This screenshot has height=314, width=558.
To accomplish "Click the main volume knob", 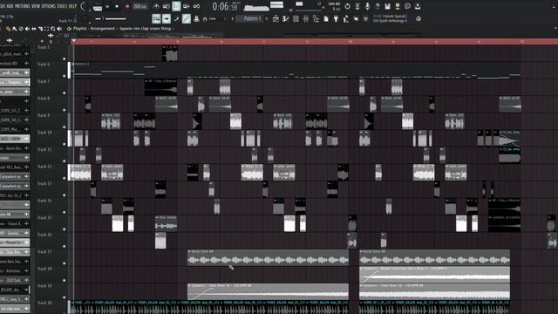I will (x=84, y=6).
